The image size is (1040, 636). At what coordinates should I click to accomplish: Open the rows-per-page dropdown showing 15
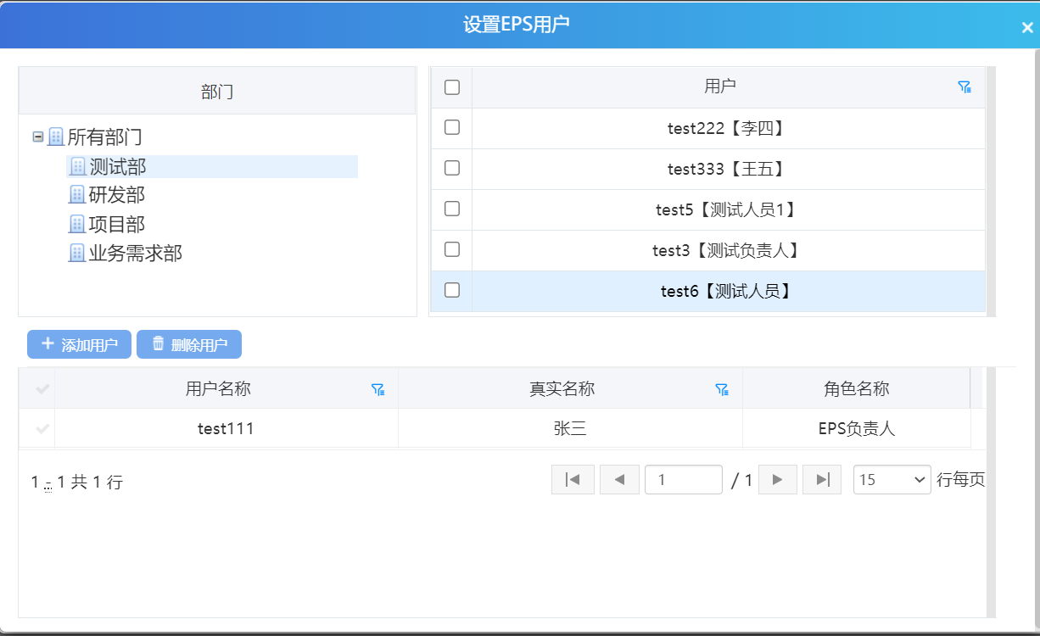892,480
